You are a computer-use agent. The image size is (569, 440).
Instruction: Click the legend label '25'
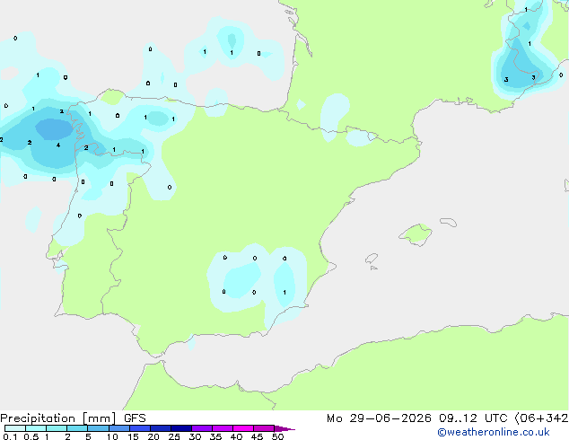[174, 436]
